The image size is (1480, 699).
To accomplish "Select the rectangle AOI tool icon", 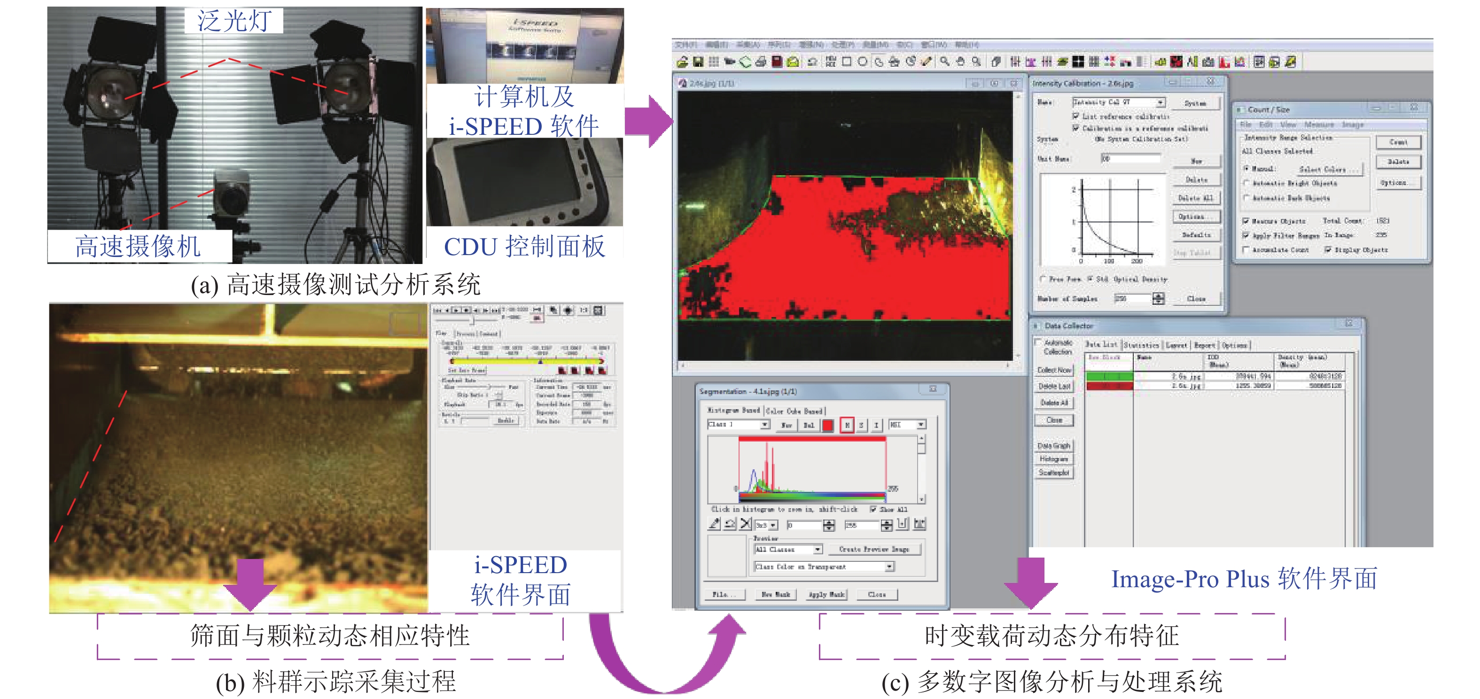I will pos(846,62).
